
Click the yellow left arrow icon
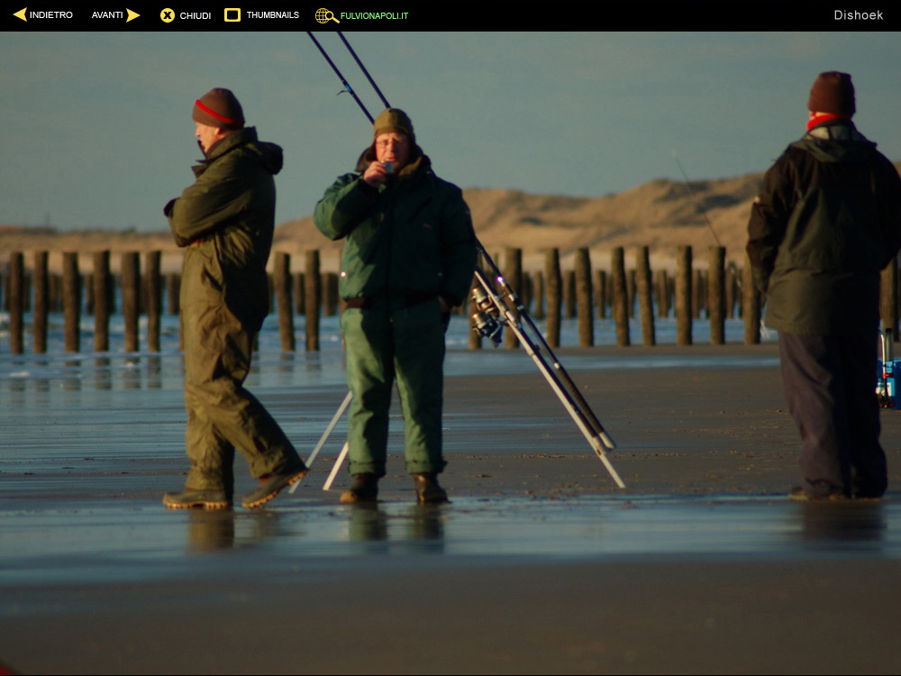tap(20, 14)
